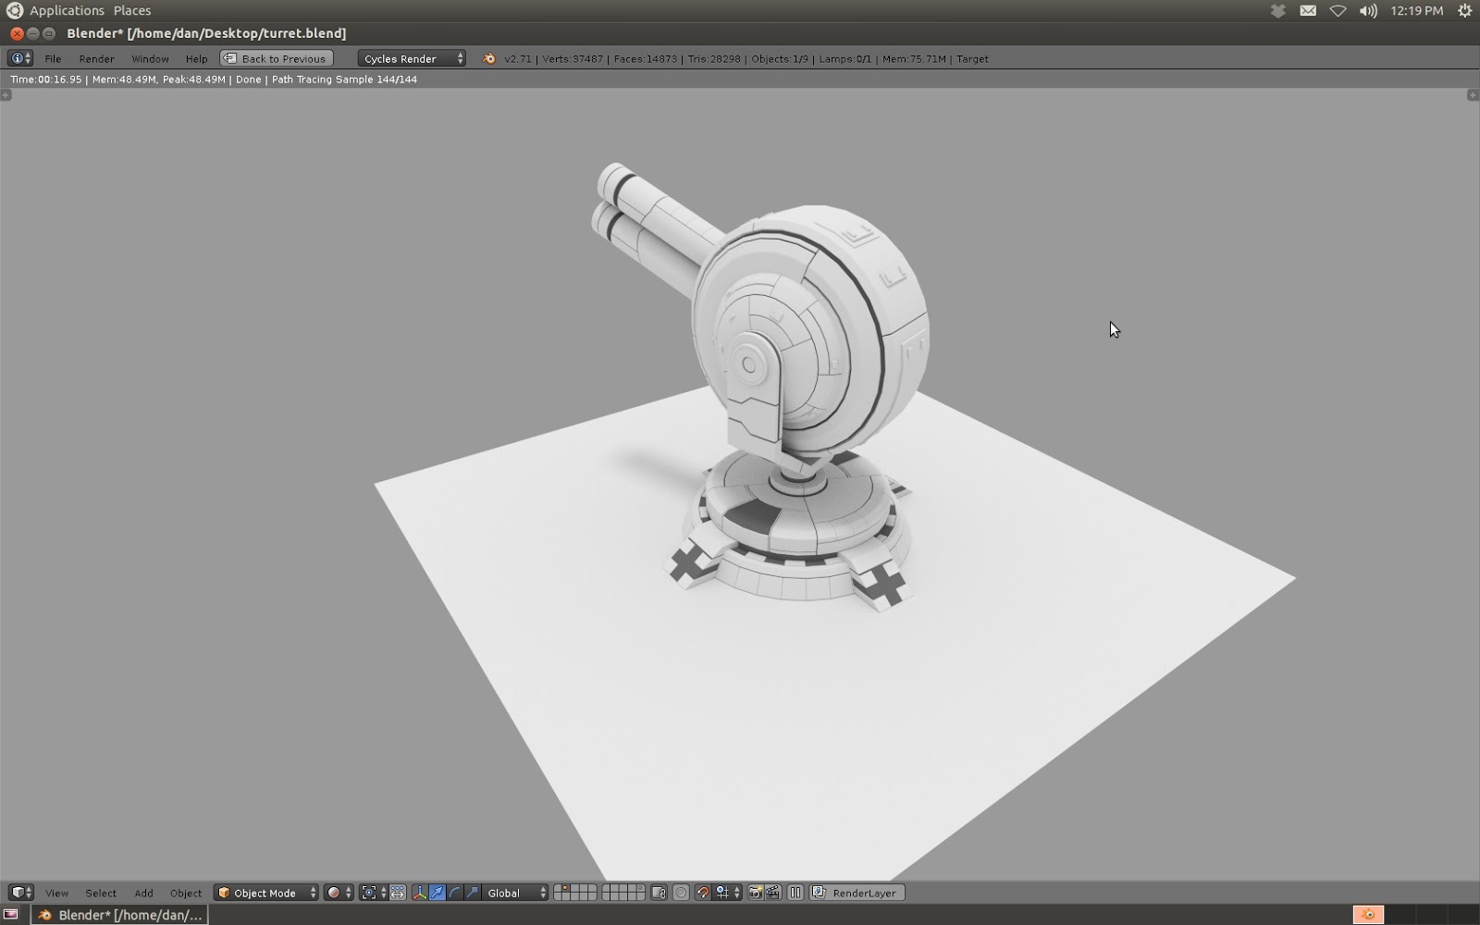
Task: Open the Applications menu in the Ubuntu panel
Action: [67, 10]
